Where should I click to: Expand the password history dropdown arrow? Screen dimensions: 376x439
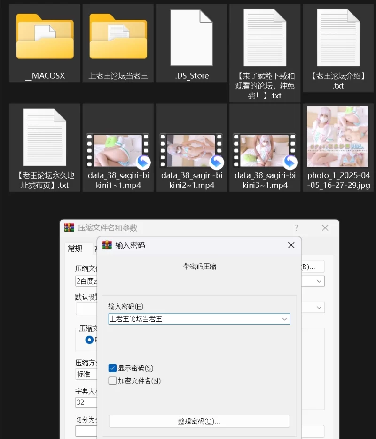(x=284, y=319)
